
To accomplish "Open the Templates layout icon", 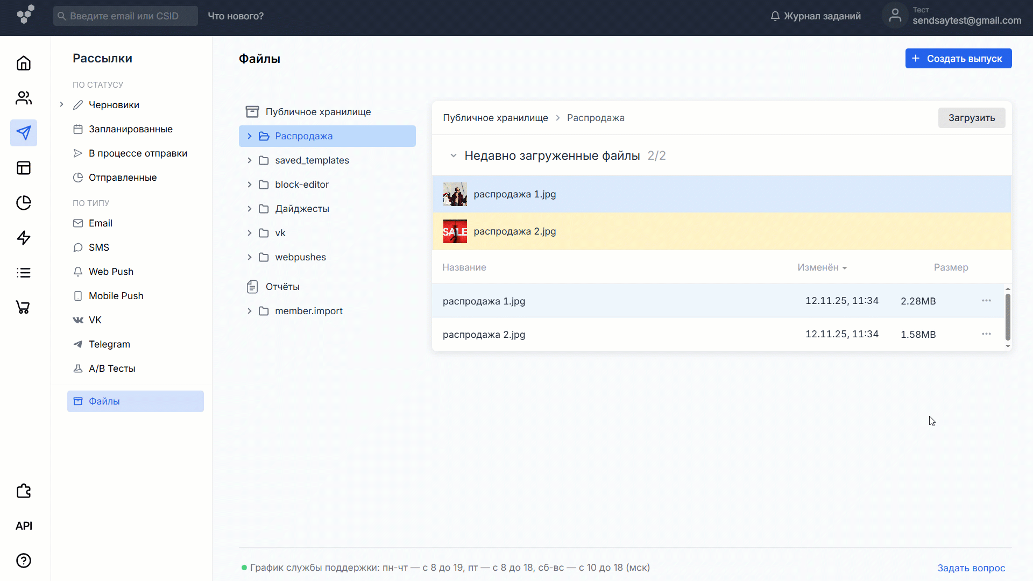I will (24, 168).
